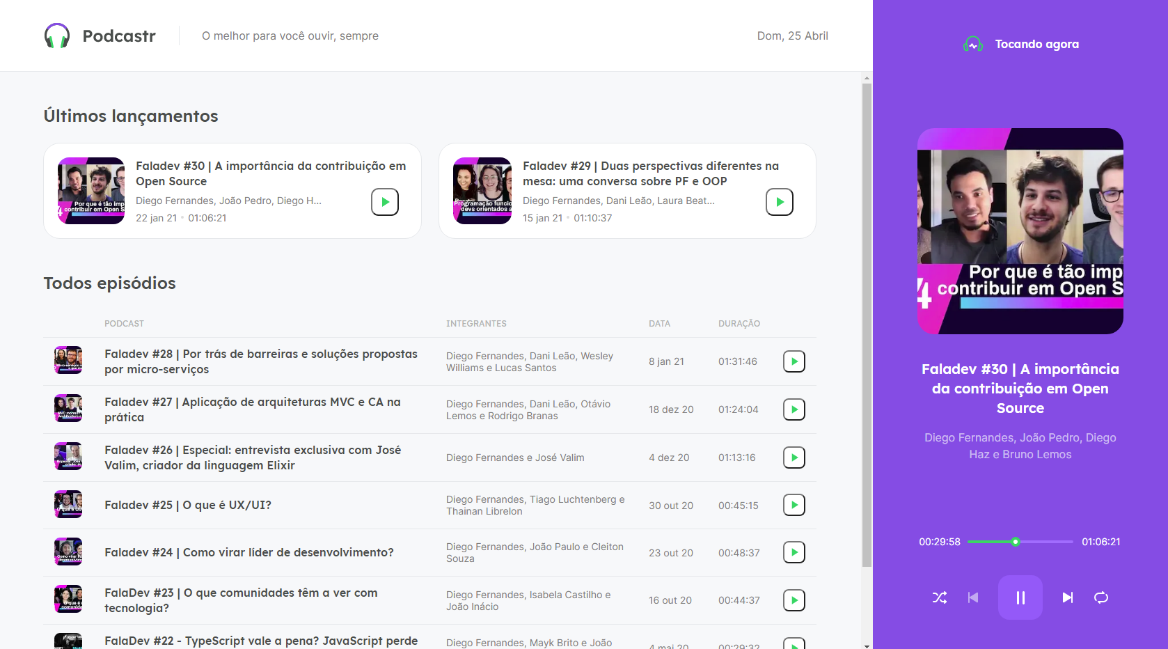1168x649 pixels.
Task: Click the large cover art in player
Action: click(x=1020, y=231)
